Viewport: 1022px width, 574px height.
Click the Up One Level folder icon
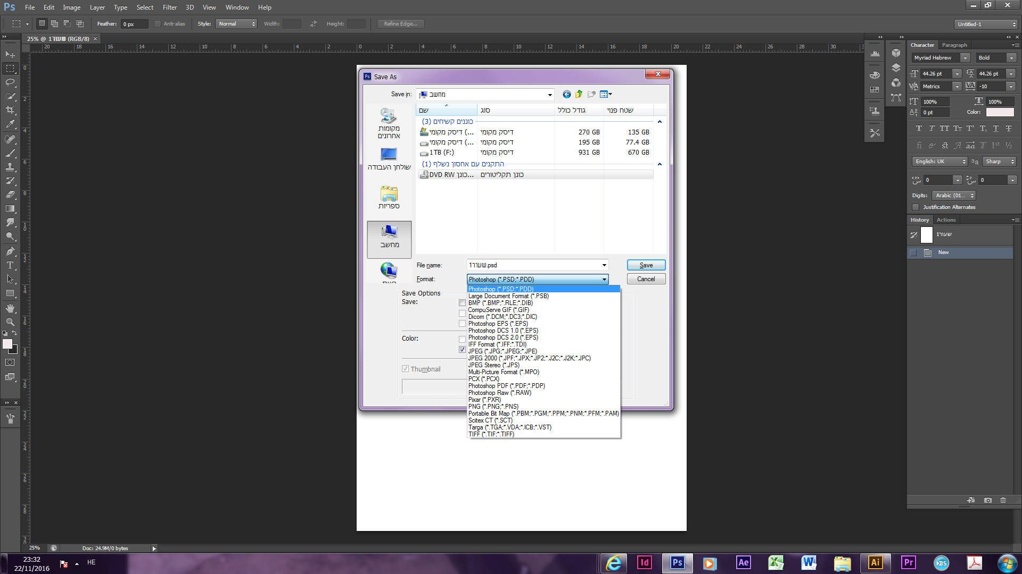point(579,94)
